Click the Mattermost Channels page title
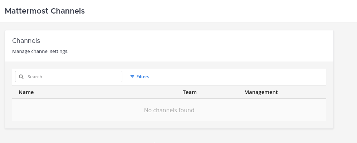The image size is (357, 143). coord(45,11)
